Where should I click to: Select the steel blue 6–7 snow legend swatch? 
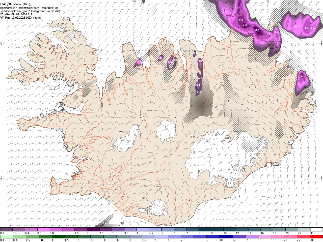[179, 229]
